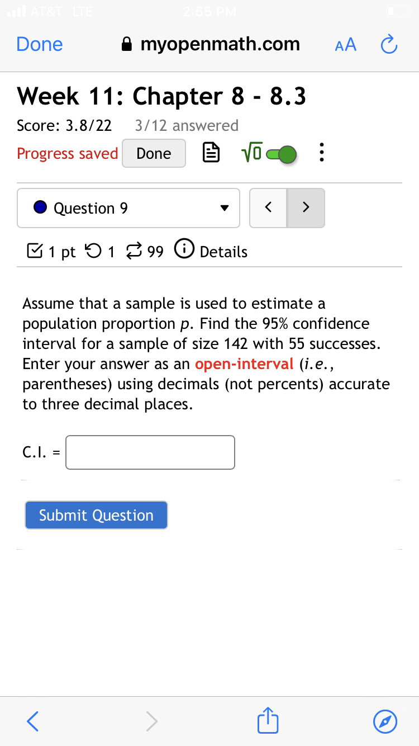Tap the Safari share icon
The height and width of the screenshot is (746, 419).
click(x=268, y=721)
